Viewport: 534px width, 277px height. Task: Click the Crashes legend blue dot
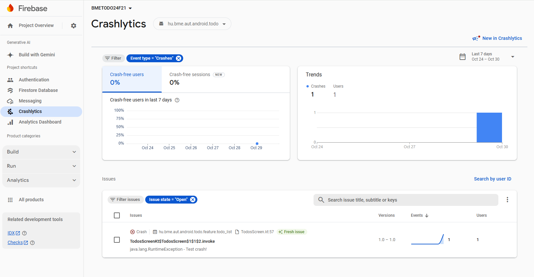[308, 86]
